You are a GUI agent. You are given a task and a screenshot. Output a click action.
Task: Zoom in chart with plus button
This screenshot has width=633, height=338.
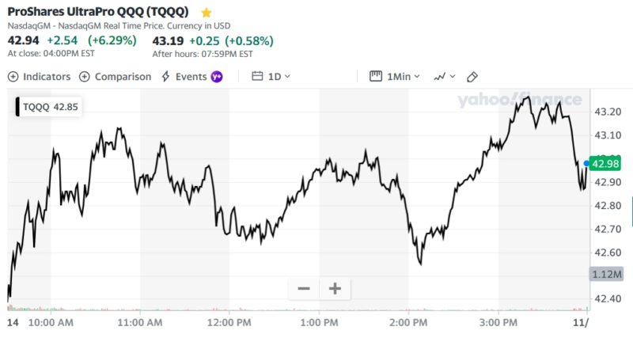tap(335, 289)
